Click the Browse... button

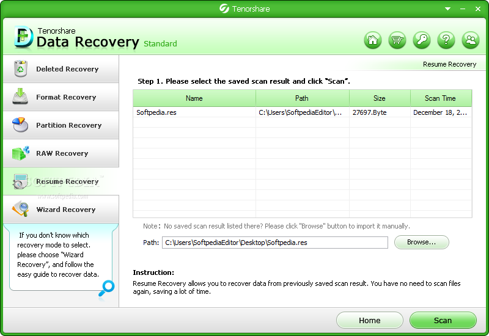[x=421, y=242]
